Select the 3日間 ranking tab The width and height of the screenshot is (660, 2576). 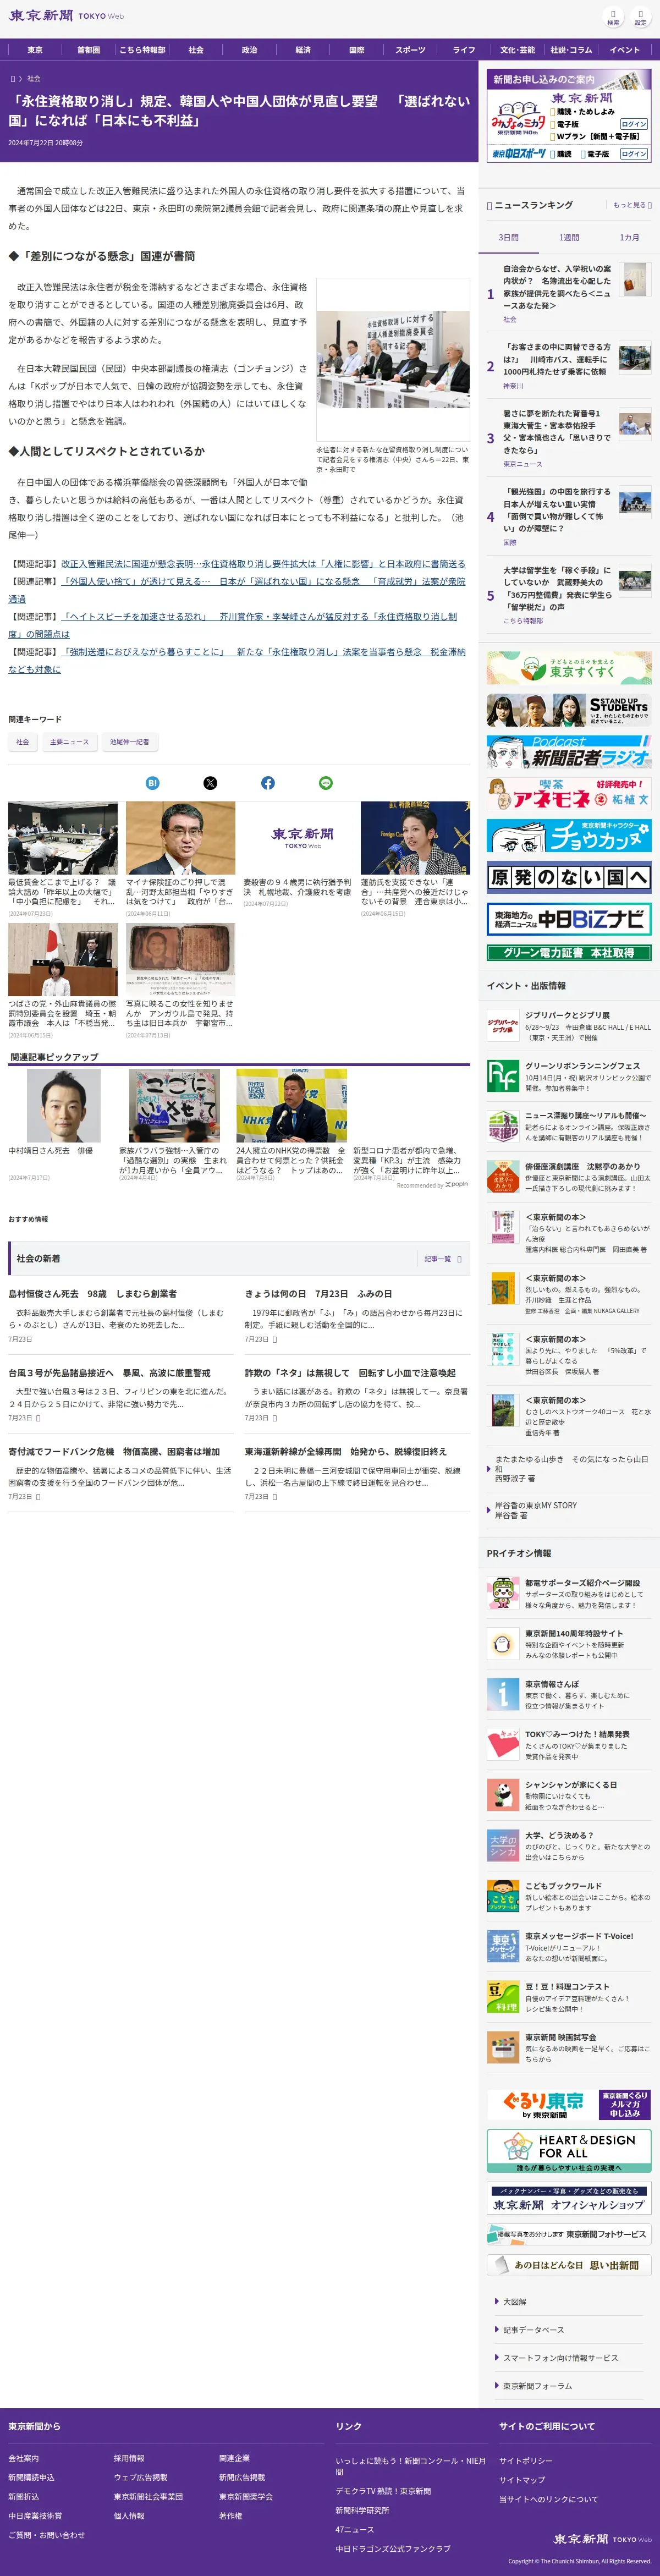pos(509,237)
